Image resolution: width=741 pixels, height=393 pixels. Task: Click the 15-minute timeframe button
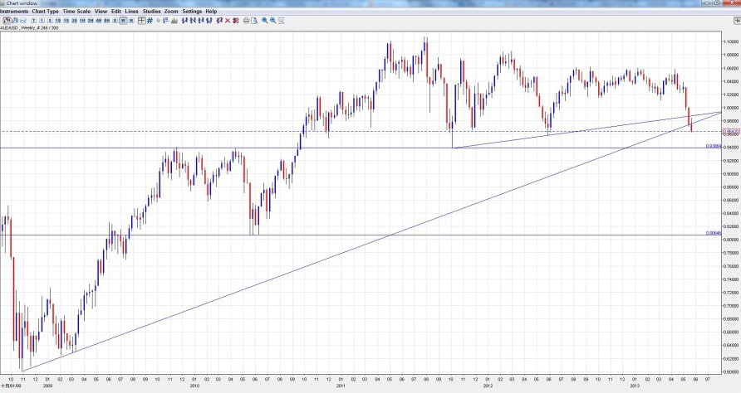[66, 20]
